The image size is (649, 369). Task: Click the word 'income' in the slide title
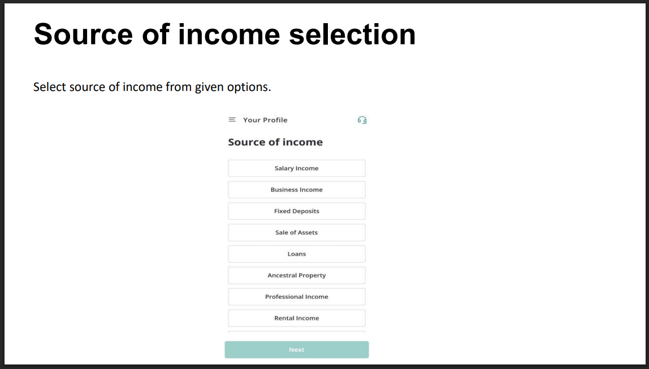click(229, 34)
